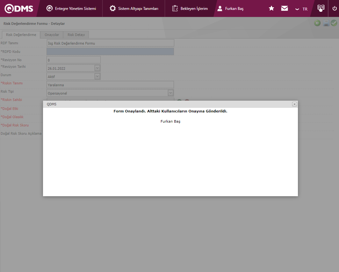Open Entegre Yönetim Sistemi menu
The image size is (339, 272).
tap(71, 8)
